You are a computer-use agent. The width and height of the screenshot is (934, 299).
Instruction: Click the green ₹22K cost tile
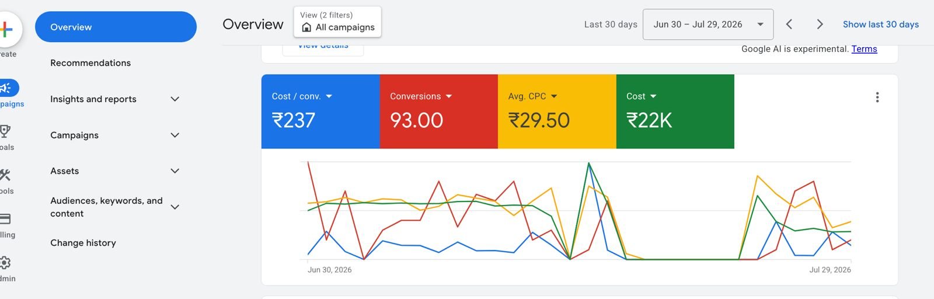tap(675, 112)
